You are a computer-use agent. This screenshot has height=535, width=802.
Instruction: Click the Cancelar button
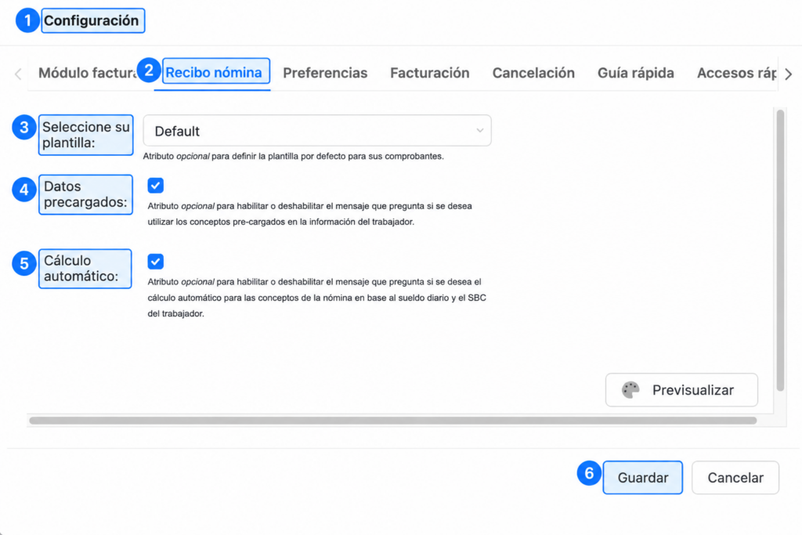point(735,478)
